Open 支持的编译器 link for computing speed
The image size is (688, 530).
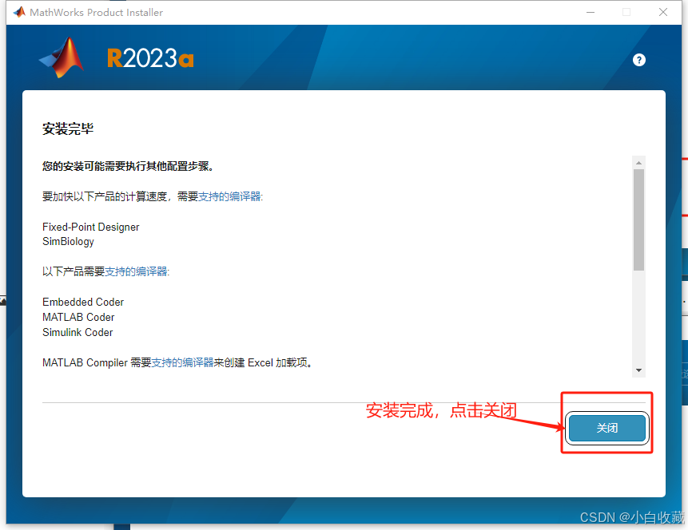[230, 196]
